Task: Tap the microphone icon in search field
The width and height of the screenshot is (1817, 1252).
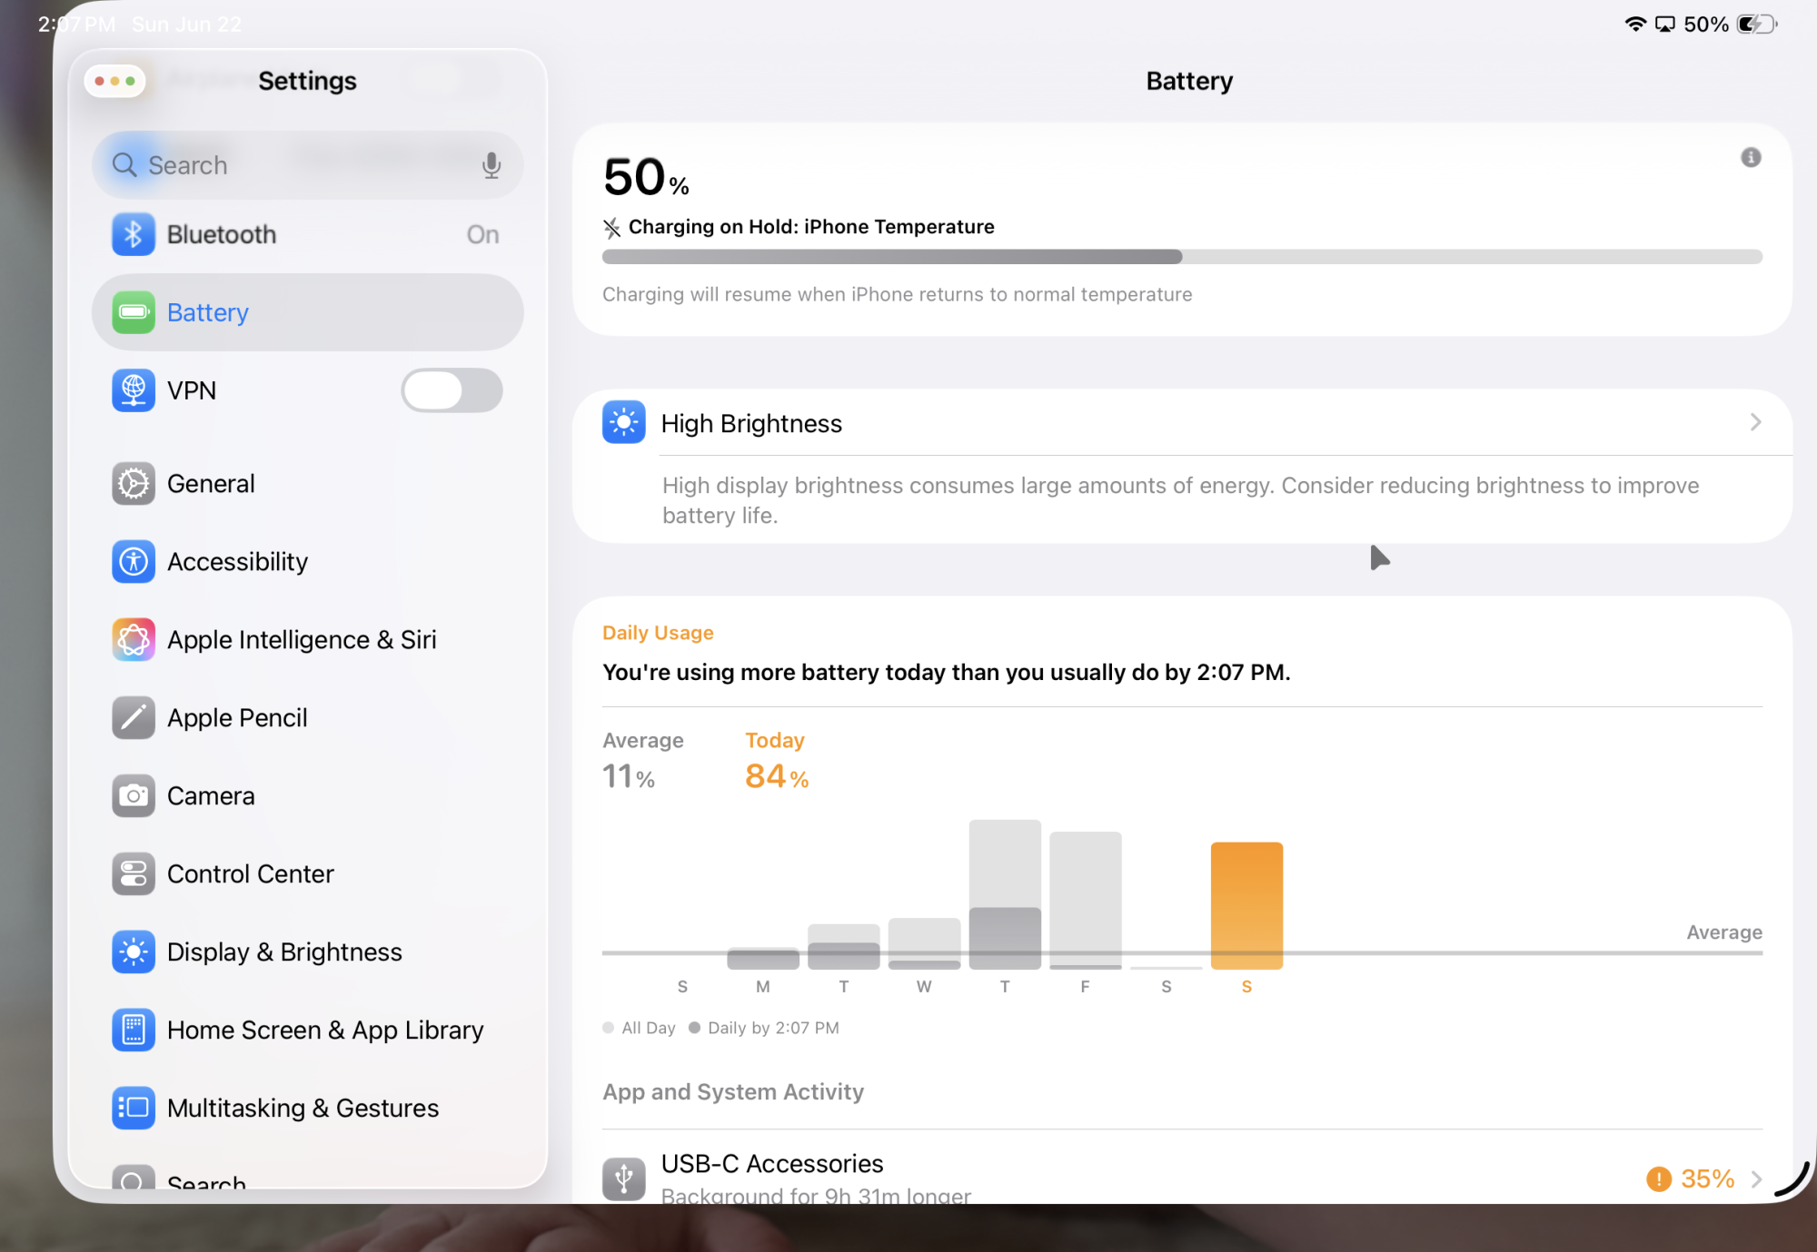Action: click(491, 165)
